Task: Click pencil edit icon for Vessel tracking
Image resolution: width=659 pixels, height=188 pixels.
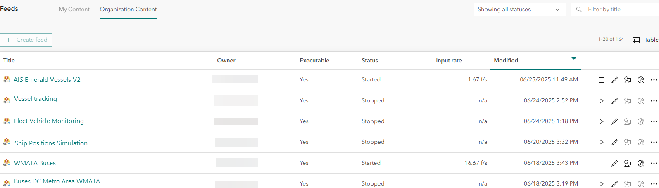Action: [x=614, y=101]
